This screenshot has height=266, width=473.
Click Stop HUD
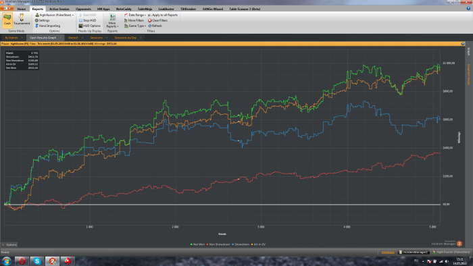(87, 20)
